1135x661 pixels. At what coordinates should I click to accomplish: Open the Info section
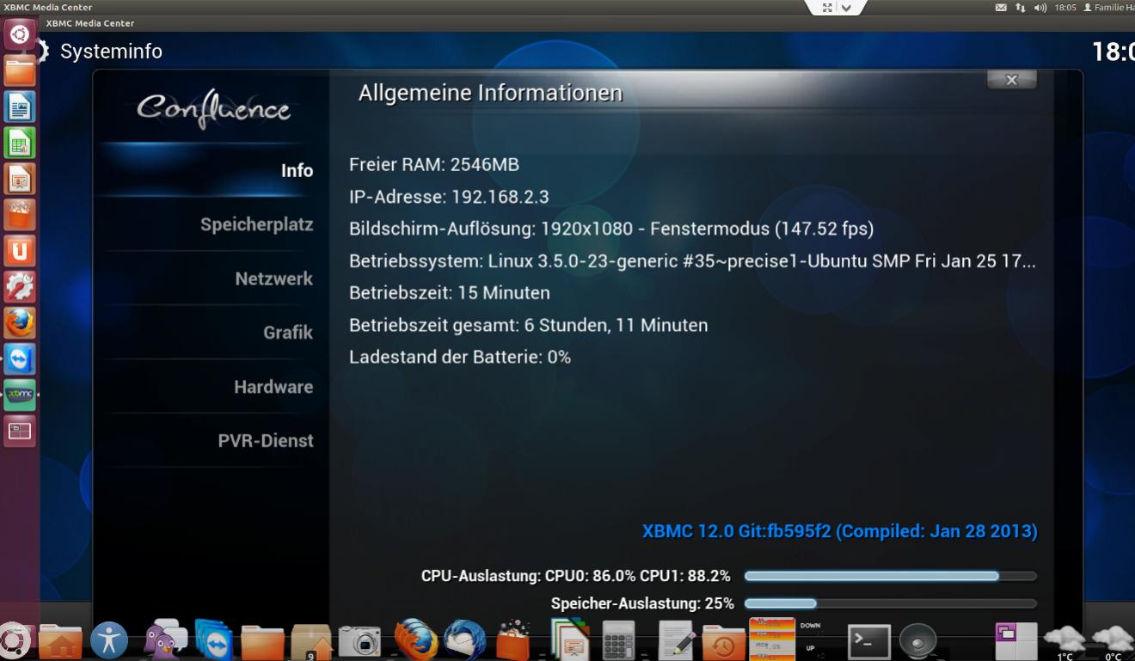297,170
